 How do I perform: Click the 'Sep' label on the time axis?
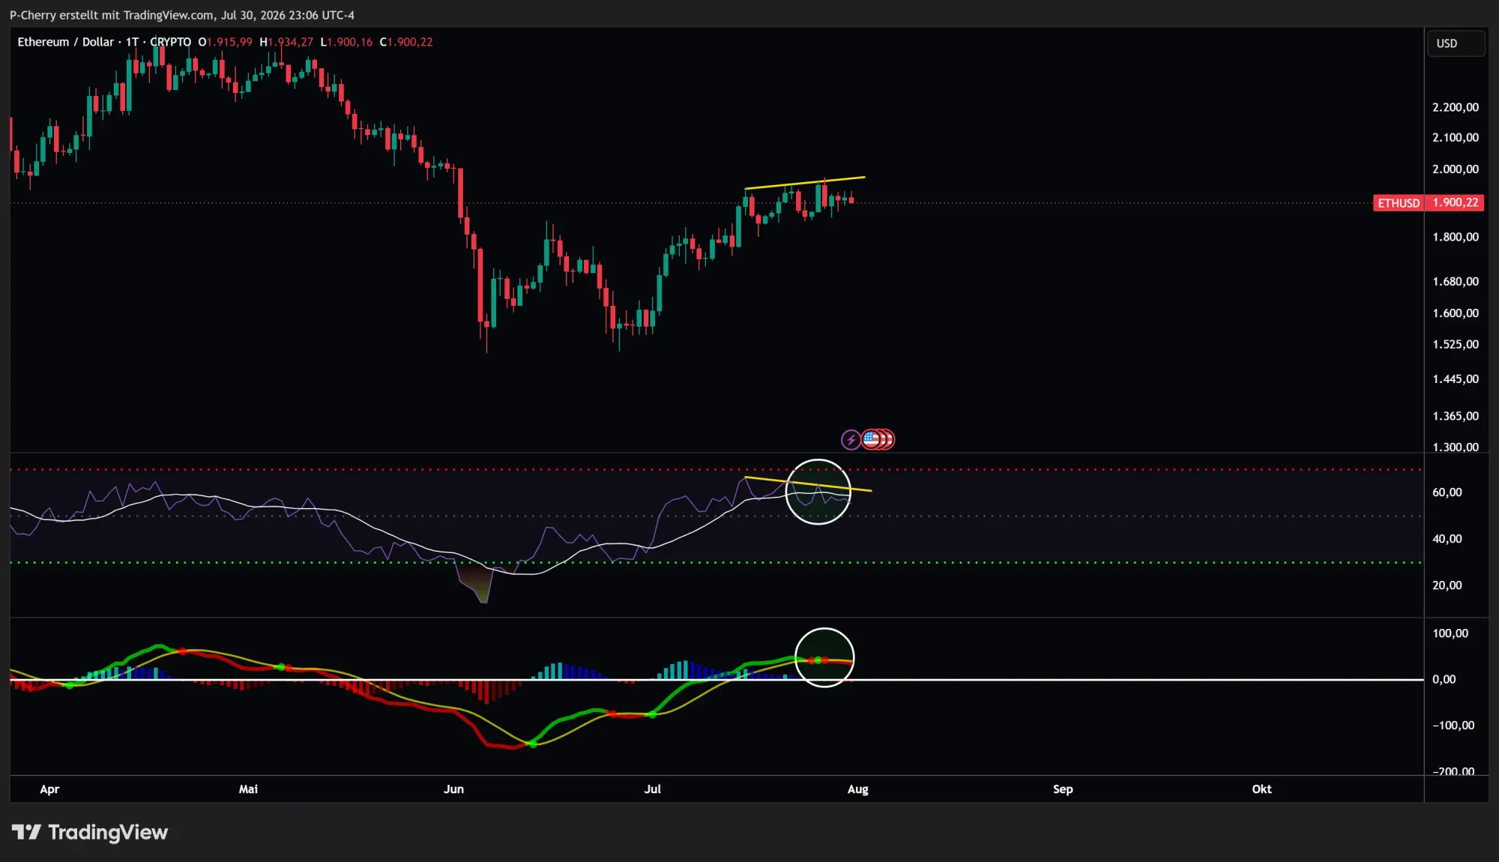[x=1063, y=789]
